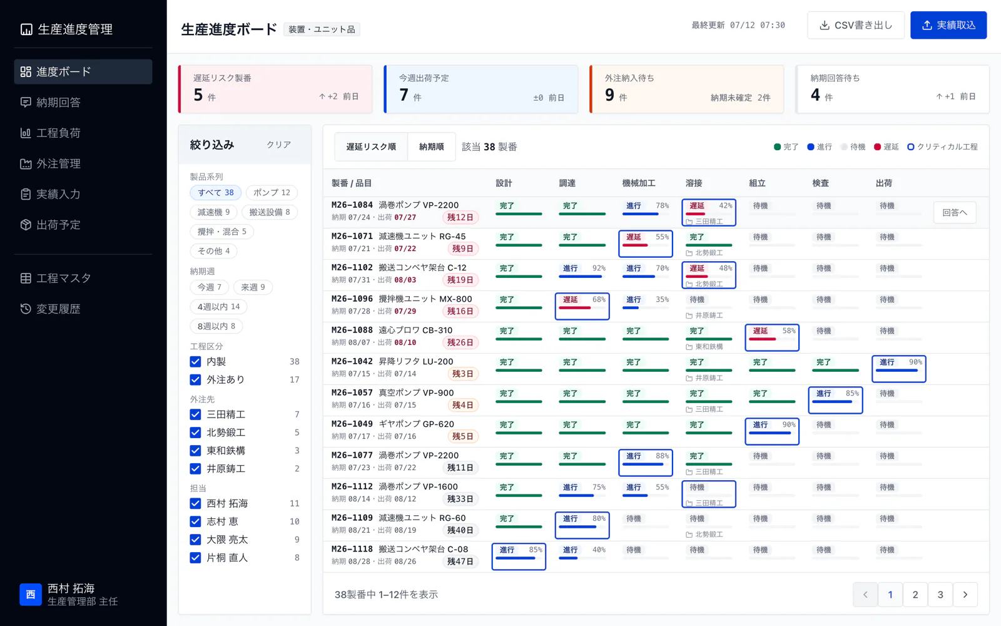Click 回答へ button on M26-1084 row
This screenshot has width=1001, height=626.
[x=955, y=213]
